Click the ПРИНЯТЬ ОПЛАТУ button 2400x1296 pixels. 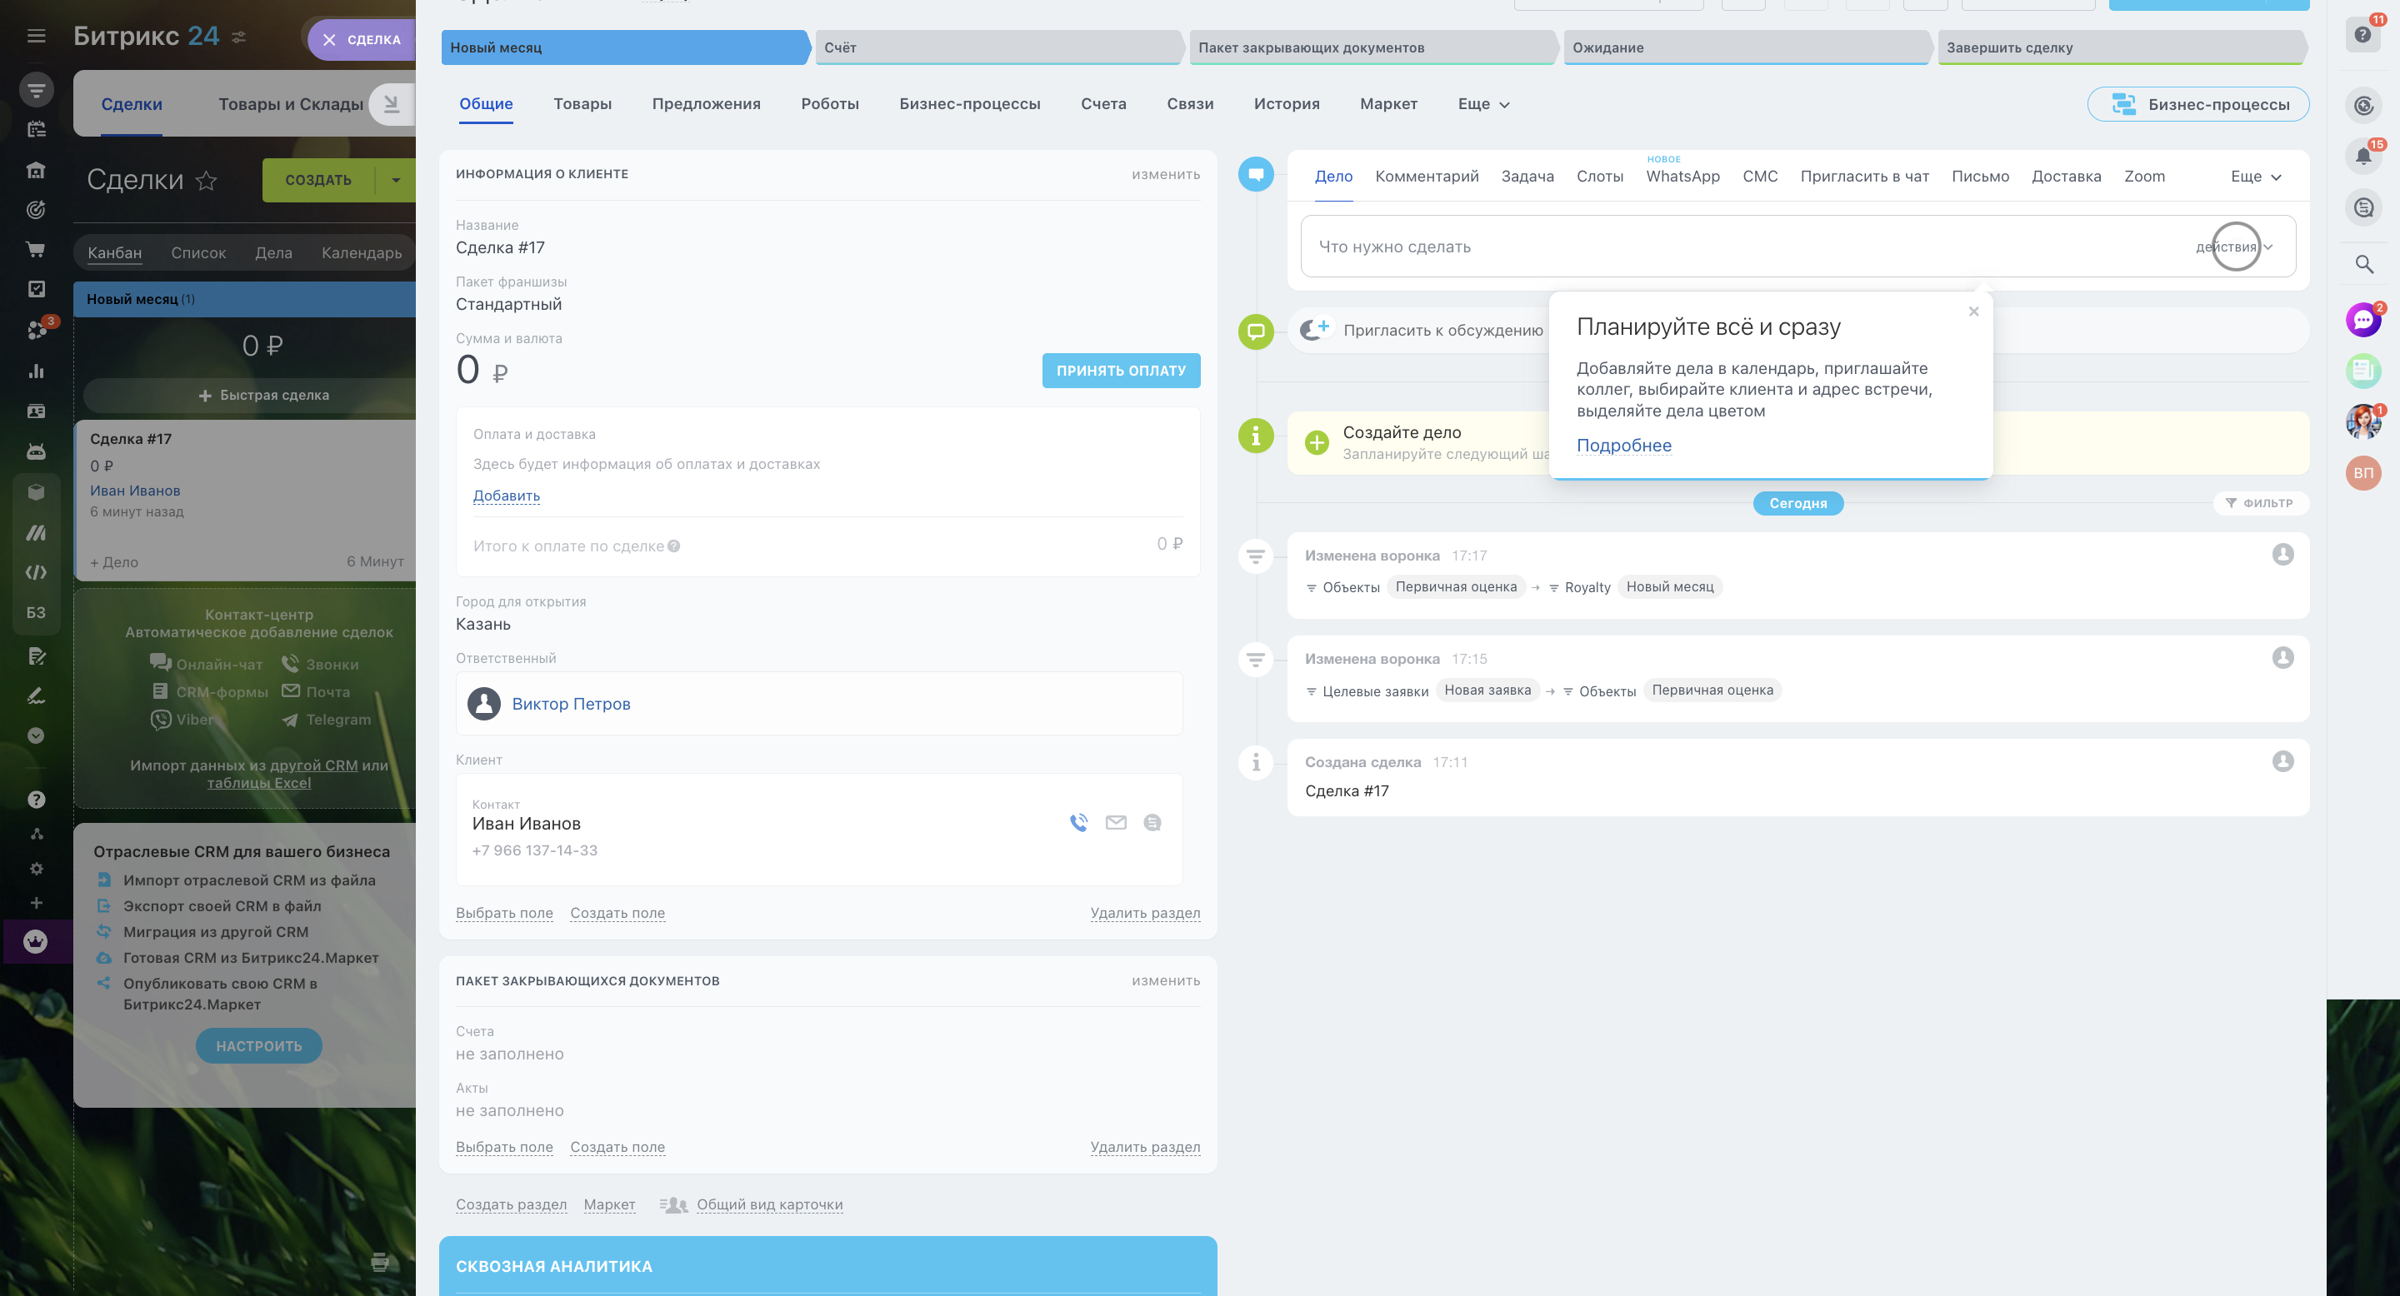[x=1121, y=371]
